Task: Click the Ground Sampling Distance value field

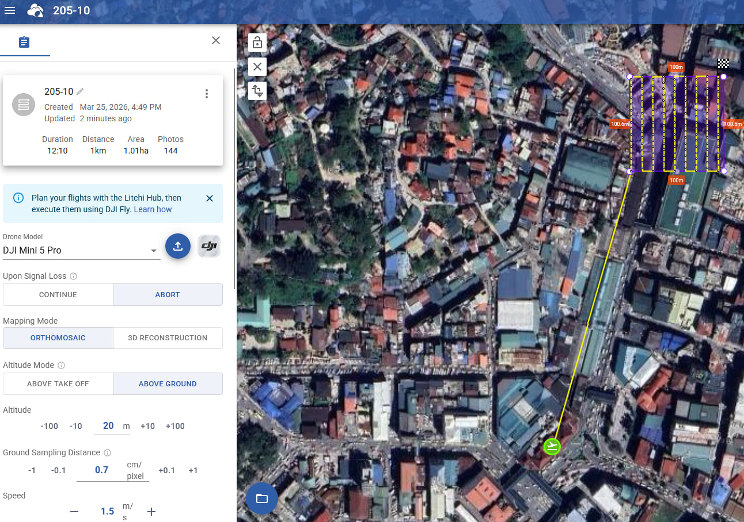Action: 102,470
